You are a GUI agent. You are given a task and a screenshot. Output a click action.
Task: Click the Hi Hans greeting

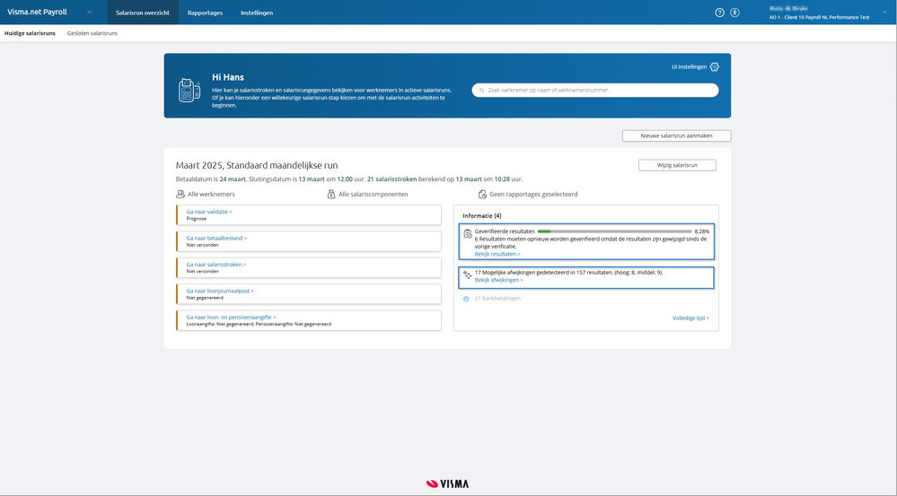(228, 77)
